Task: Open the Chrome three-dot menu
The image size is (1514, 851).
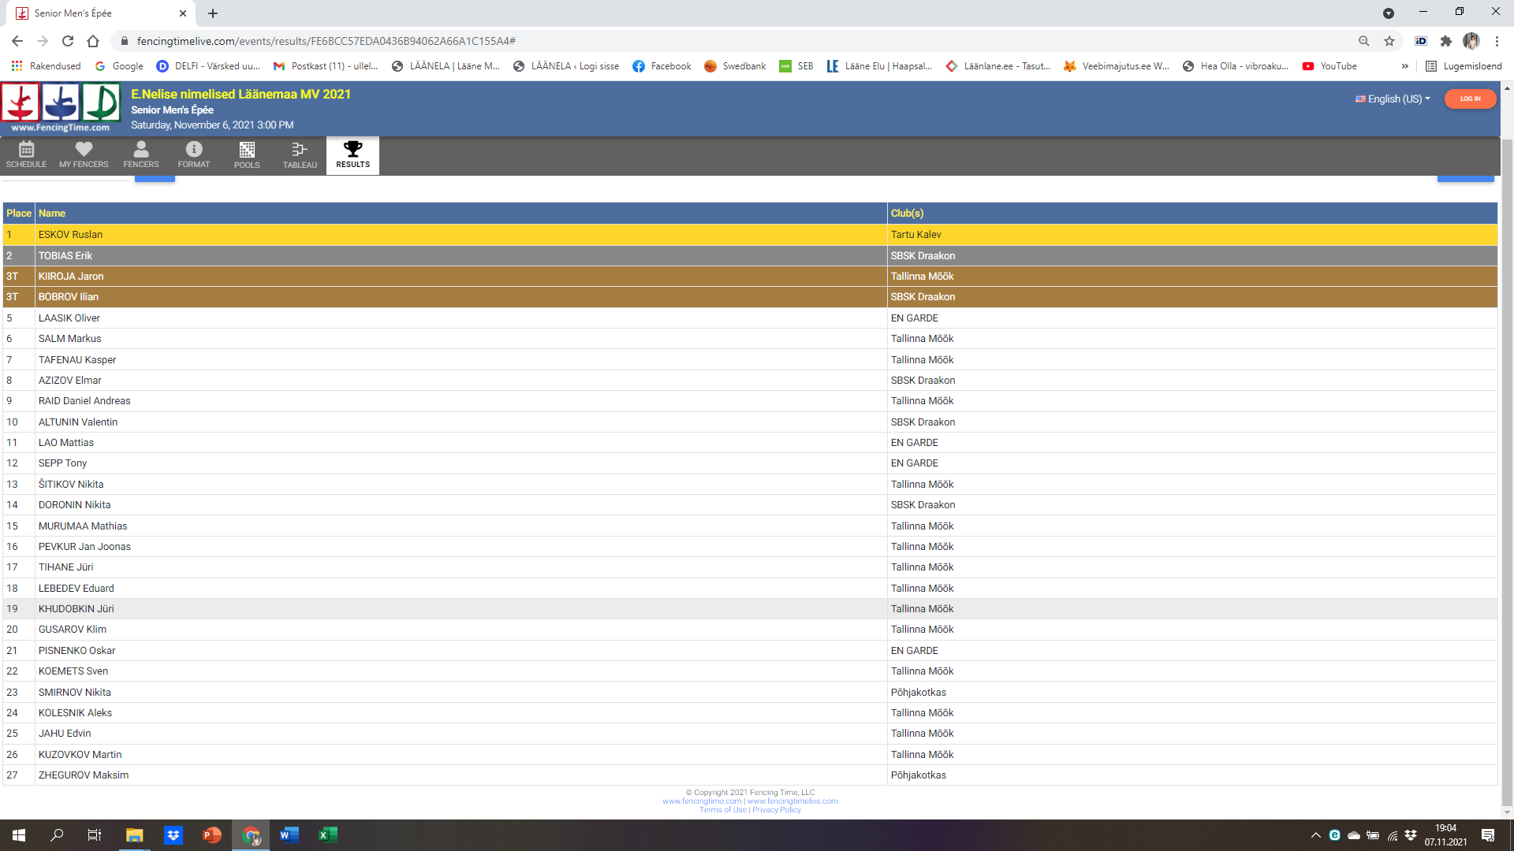Action: coord(1497,41)
